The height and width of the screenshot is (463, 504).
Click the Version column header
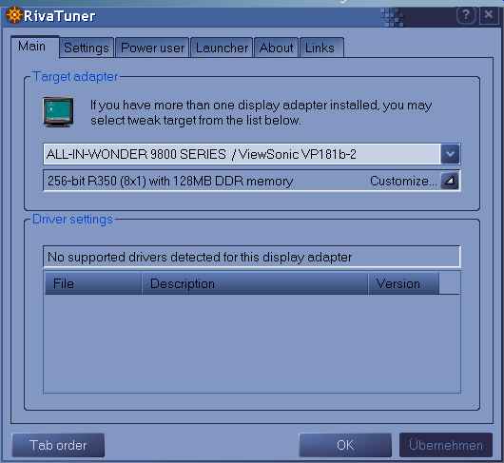(404, 283)
